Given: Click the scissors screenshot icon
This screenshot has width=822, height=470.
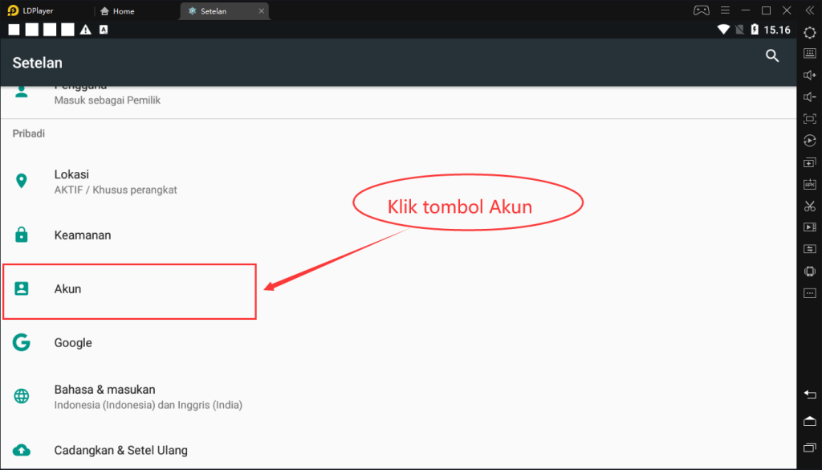Looking at the screenshot, I should [810, 206].
